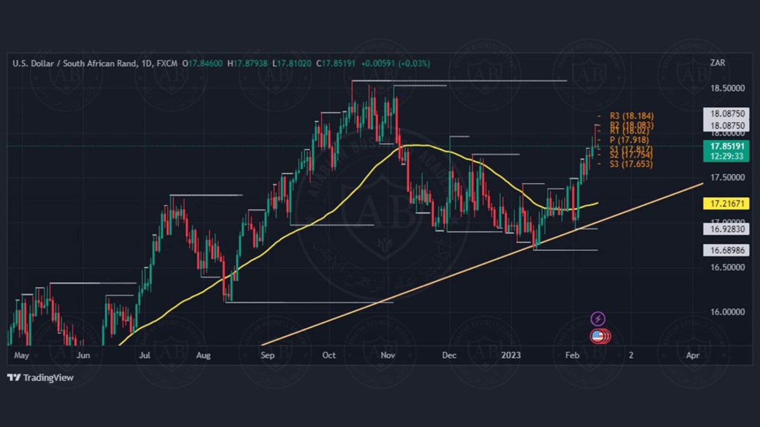Click the R3 (18.184) pivot label
This screenshot has height=427, width=760.
coord(631,116)
